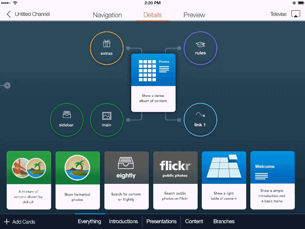Check the Wi-Fi icon in status bar
Viewport: 305px width, 229px height.
(15, 3)
